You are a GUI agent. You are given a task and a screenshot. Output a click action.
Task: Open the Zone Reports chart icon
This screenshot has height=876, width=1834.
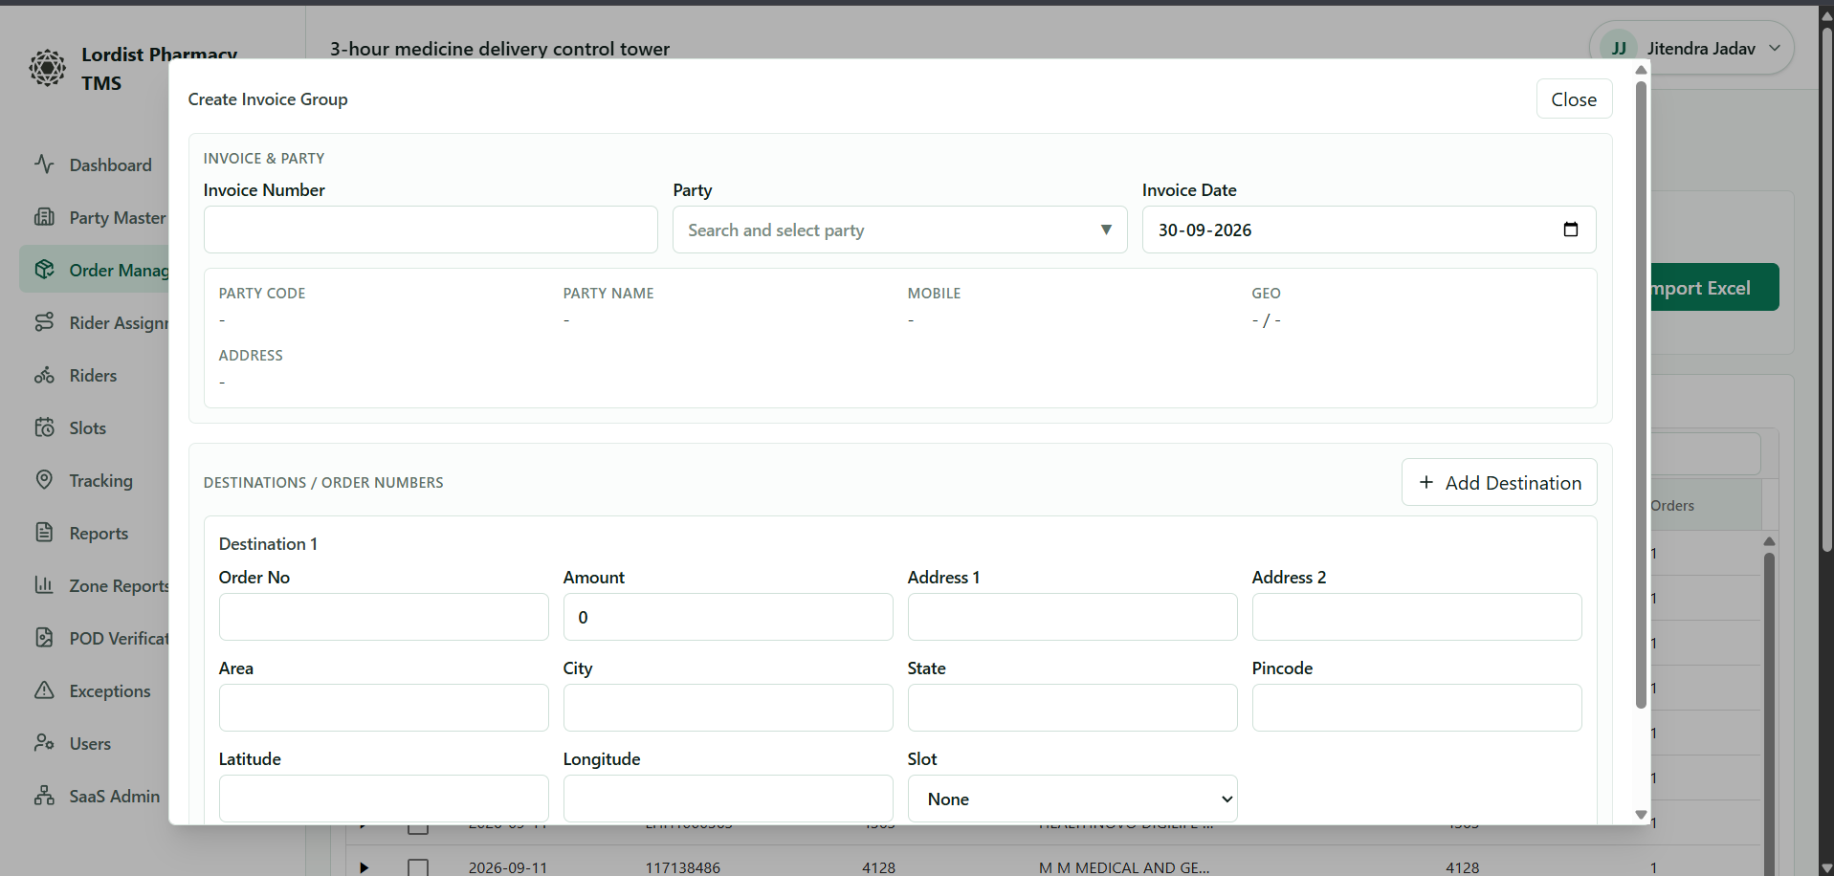tap(44, 585)
